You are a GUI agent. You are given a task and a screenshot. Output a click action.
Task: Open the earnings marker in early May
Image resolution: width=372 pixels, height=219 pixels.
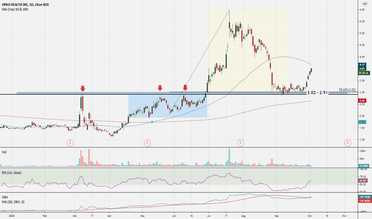(x=147, y=143)
